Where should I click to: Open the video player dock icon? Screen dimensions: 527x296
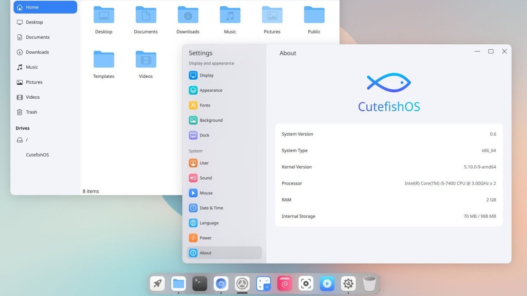pyautogui.click(x=327, y=284)
